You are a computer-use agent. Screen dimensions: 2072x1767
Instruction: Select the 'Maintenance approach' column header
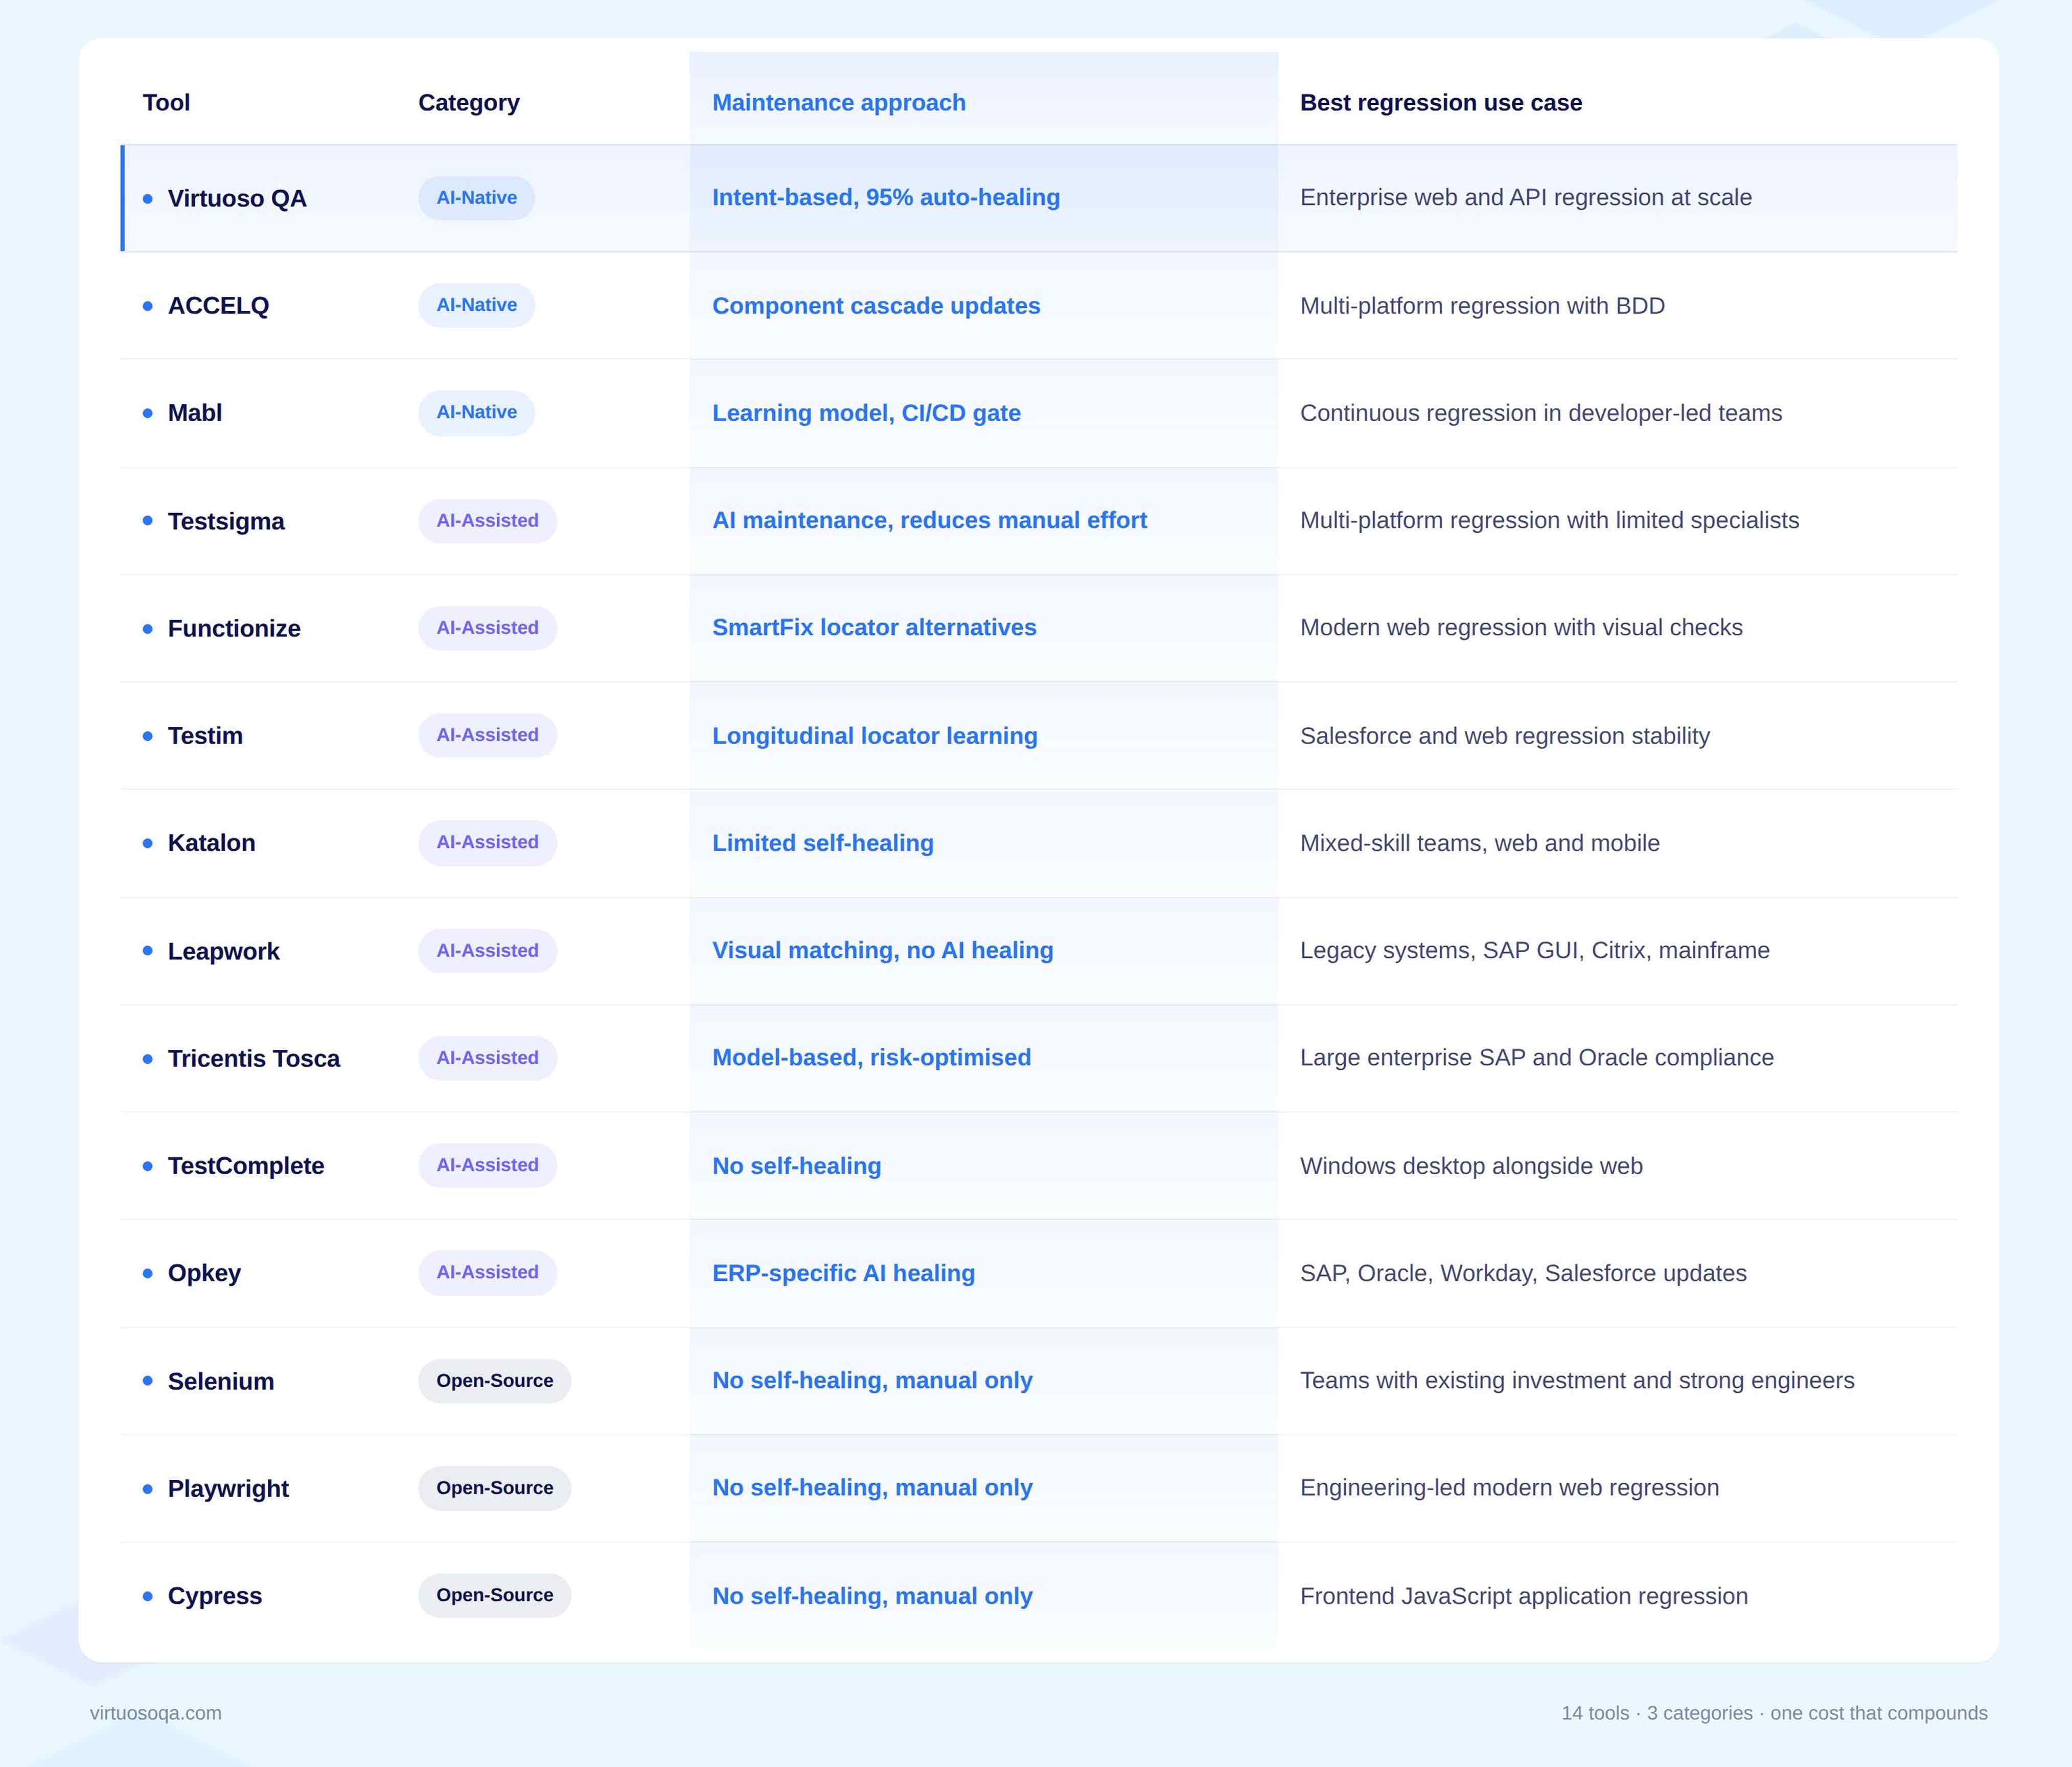coord(839,103)
